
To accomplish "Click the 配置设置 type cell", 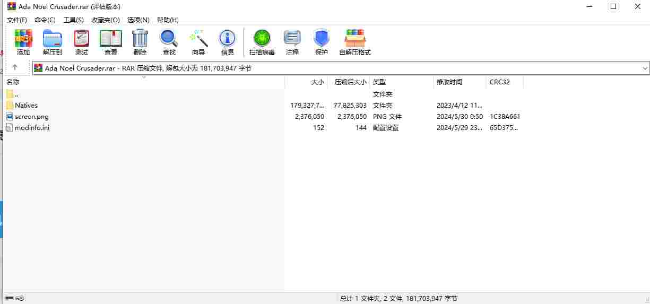I will click(x=386, y=127).
